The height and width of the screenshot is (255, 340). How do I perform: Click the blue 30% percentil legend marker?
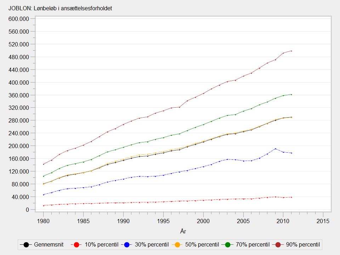point(129,244)
